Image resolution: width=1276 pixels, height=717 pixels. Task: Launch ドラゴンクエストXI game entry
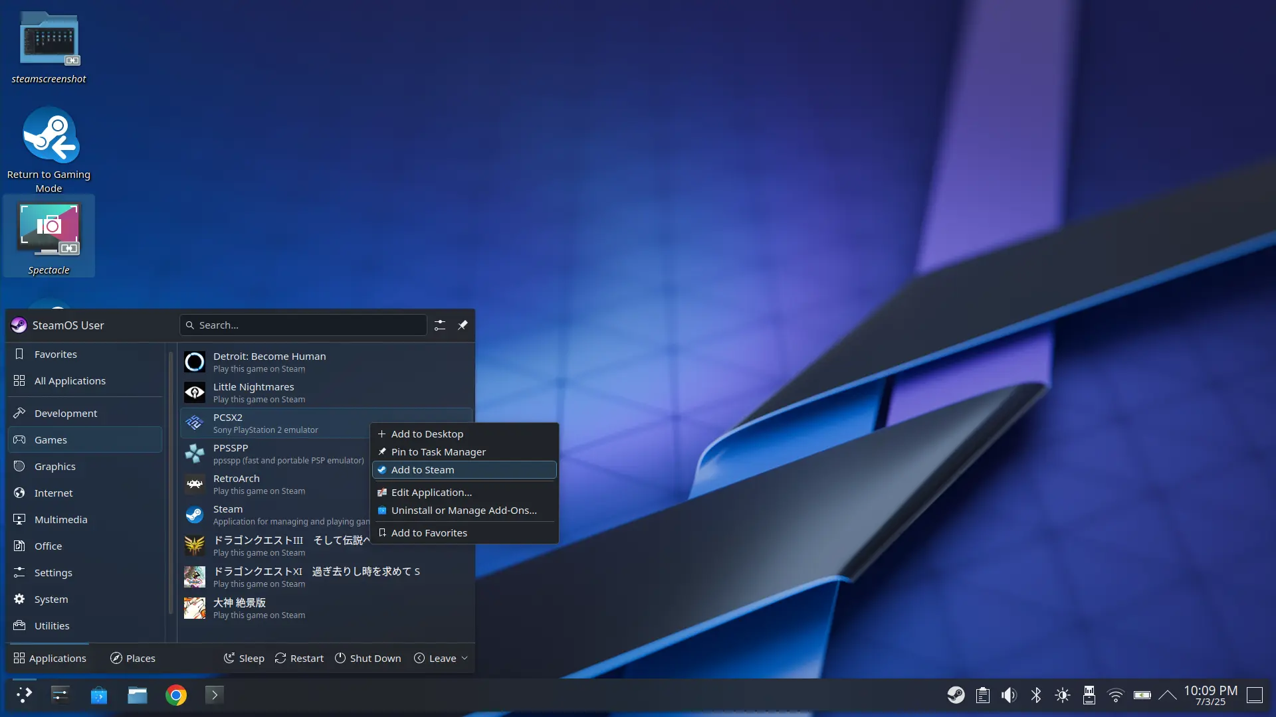pyautogui.click(x=326, y=577)
